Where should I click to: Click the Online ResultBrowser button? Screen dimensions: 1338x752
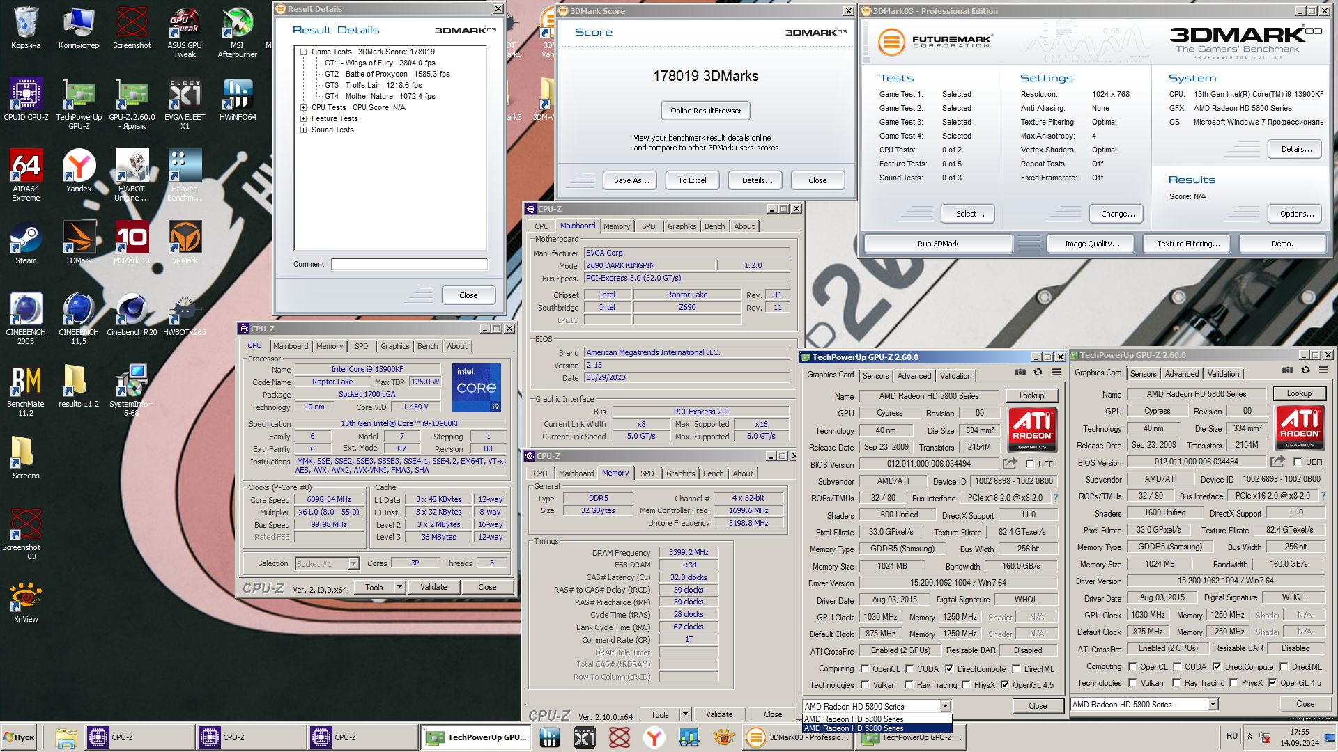[706, 111]
